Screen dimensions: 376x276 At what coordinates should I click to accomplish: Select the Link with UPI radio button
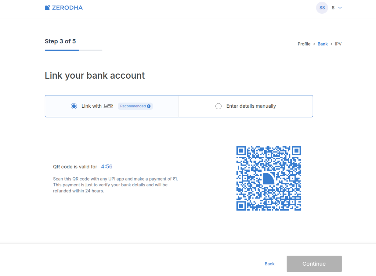74,106
